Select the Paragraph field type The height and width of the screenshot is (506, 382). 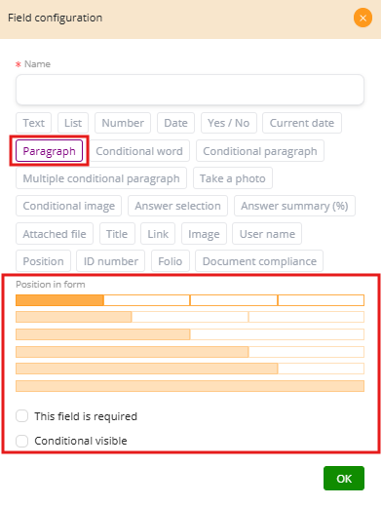(49, 151)
